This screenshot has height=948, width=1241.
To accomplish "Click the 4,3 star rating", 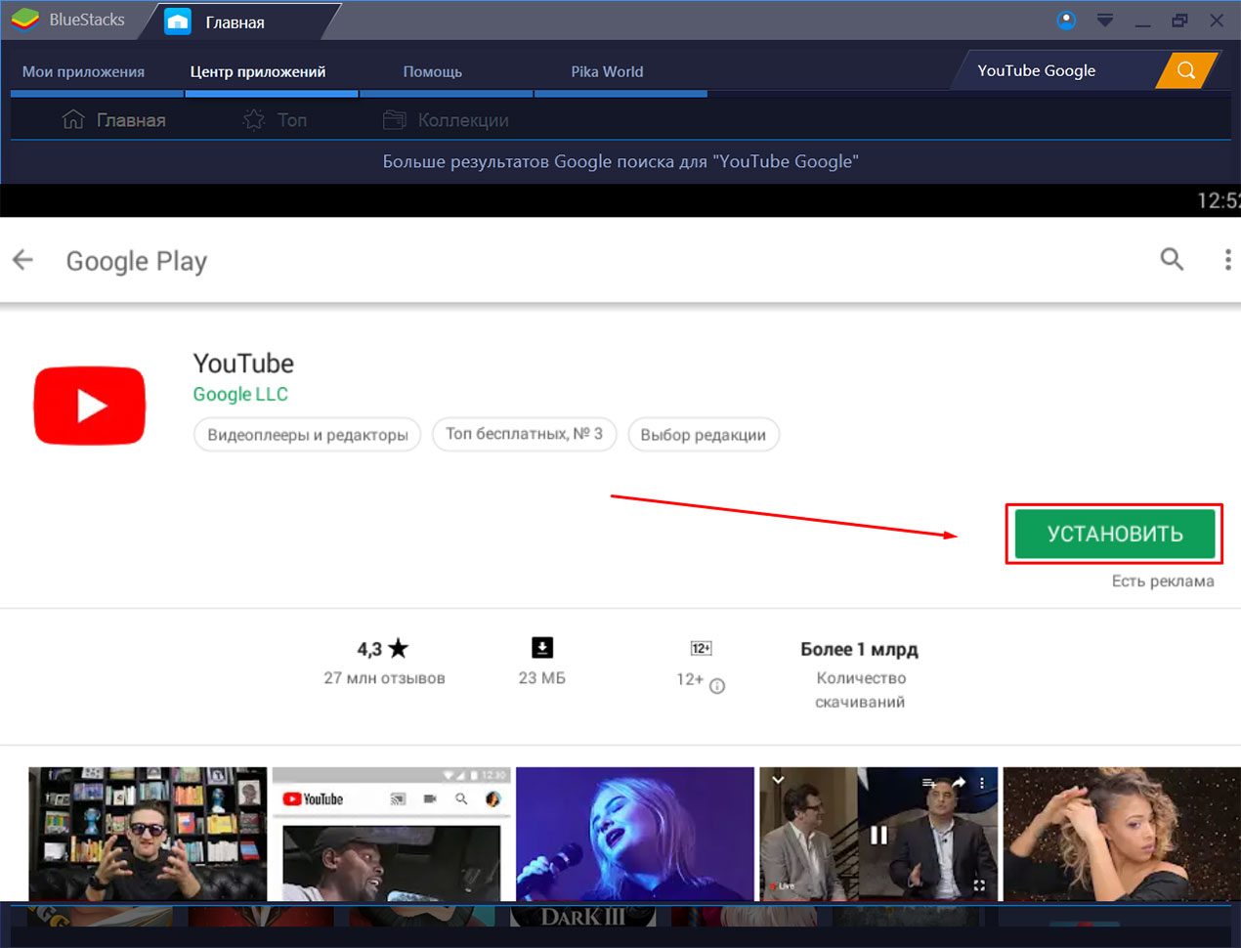I will pyautogui.click(x=383, y=649).
